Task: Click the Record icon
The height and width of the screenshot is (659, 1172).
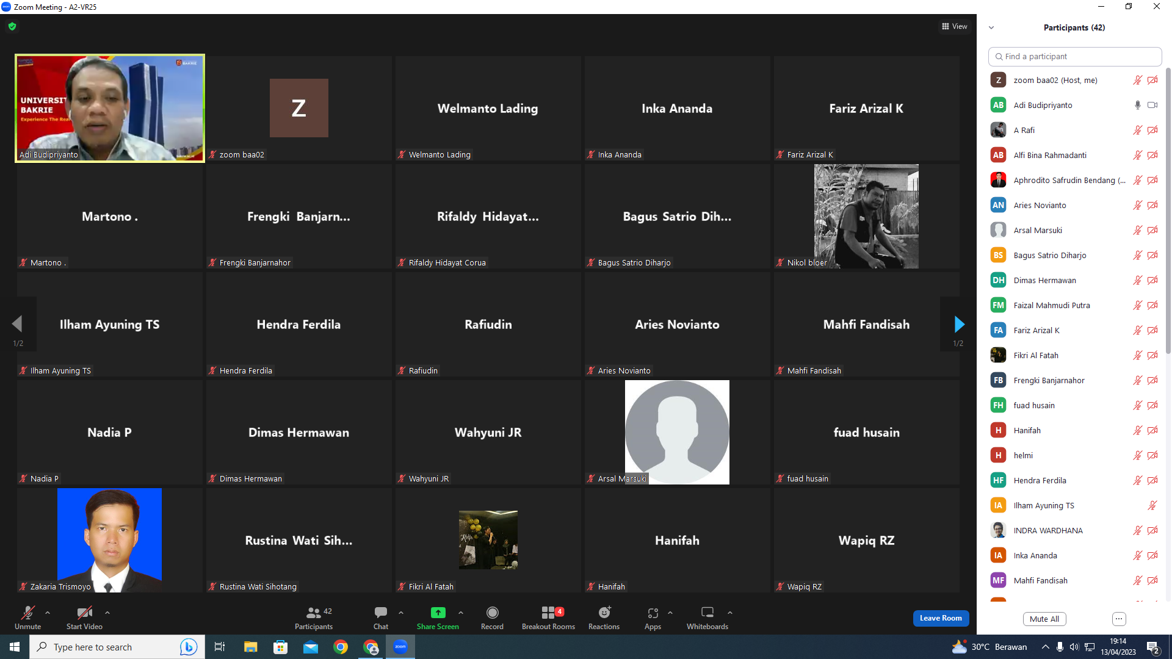Action: tap(492, 613)
